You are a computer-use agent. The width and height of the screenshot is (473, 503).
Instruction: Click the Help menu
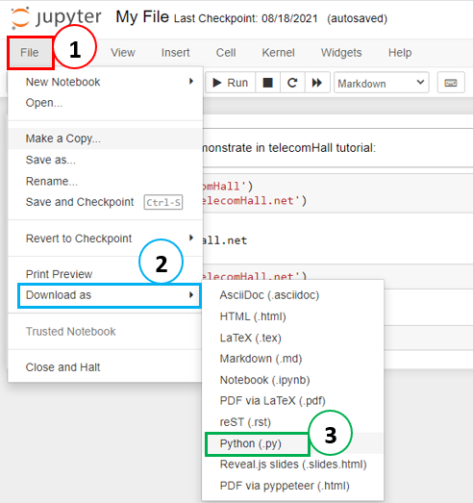tap(400, 53)
